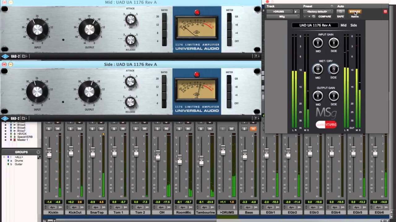Open the >DRUMS track selector dropdown
The width and height of the screenshot is (396, 222).
tap(279, 12)
